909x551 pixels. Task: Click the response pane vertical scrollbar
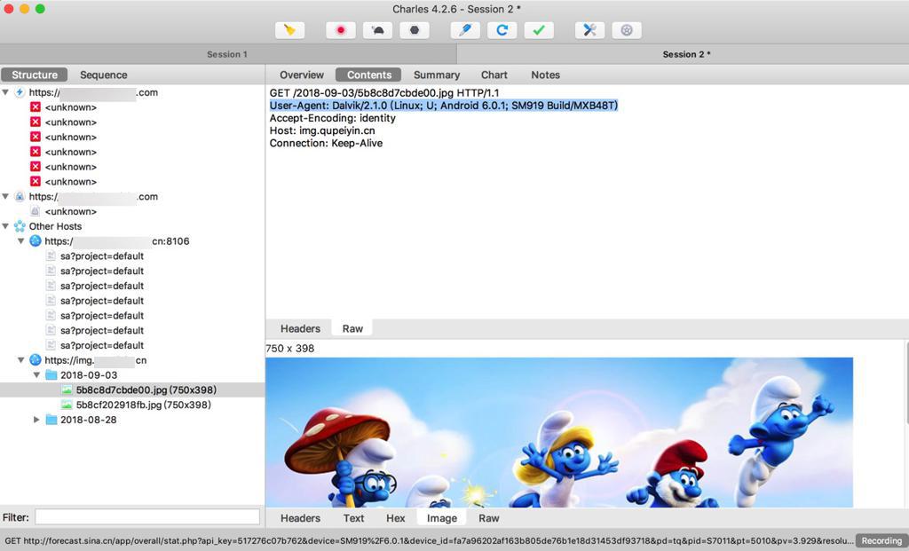click(x=906, y=382)
